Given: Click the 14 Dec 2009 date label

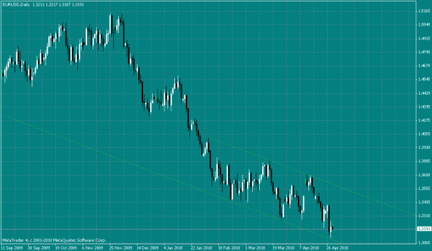Looking at the screenshot, I should 148,248.
